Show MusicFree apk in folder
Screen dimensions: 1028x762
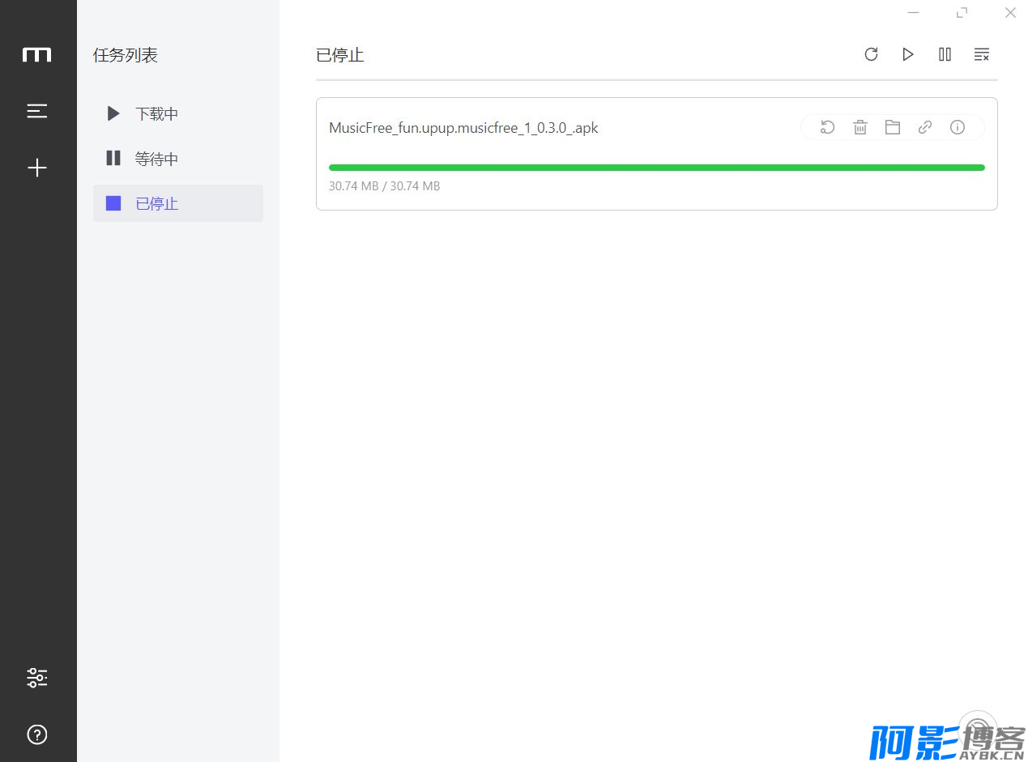pyautogui.click(x=893, y=127)
